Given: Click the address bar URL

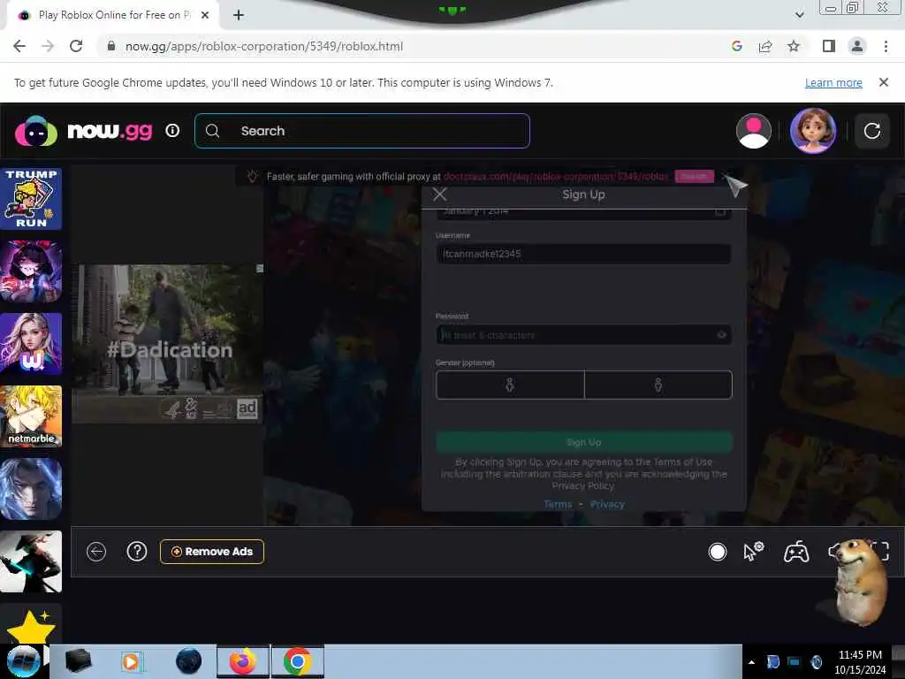Looking at the screenshot, I should [263, 46].
